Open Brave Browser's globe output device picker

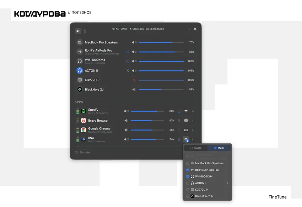[x=186, y=121]
